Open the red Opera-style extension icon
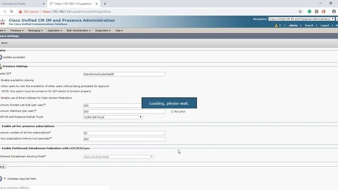 click(324, 12)
